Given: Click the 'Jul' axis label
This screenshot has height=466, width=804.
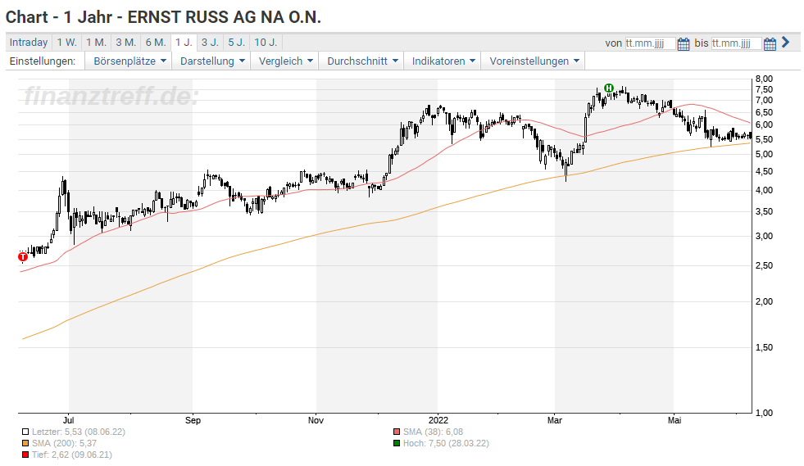Looking at the screenshot, I should pyautogui.click(x=68, y=420).
